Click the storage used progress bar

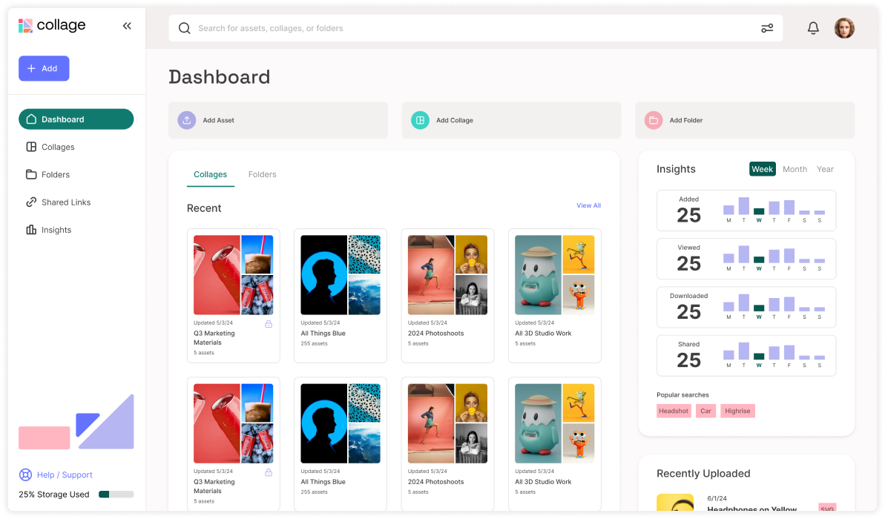click(116, 494)
